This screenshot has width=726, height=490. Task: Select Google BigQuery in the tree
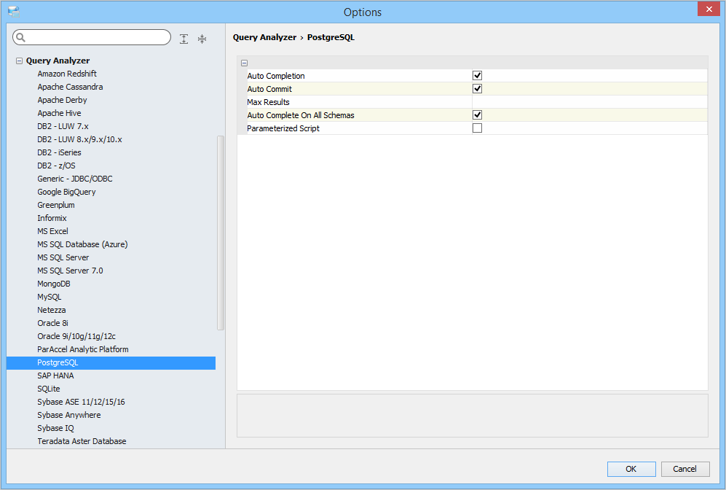pos(67,192)
